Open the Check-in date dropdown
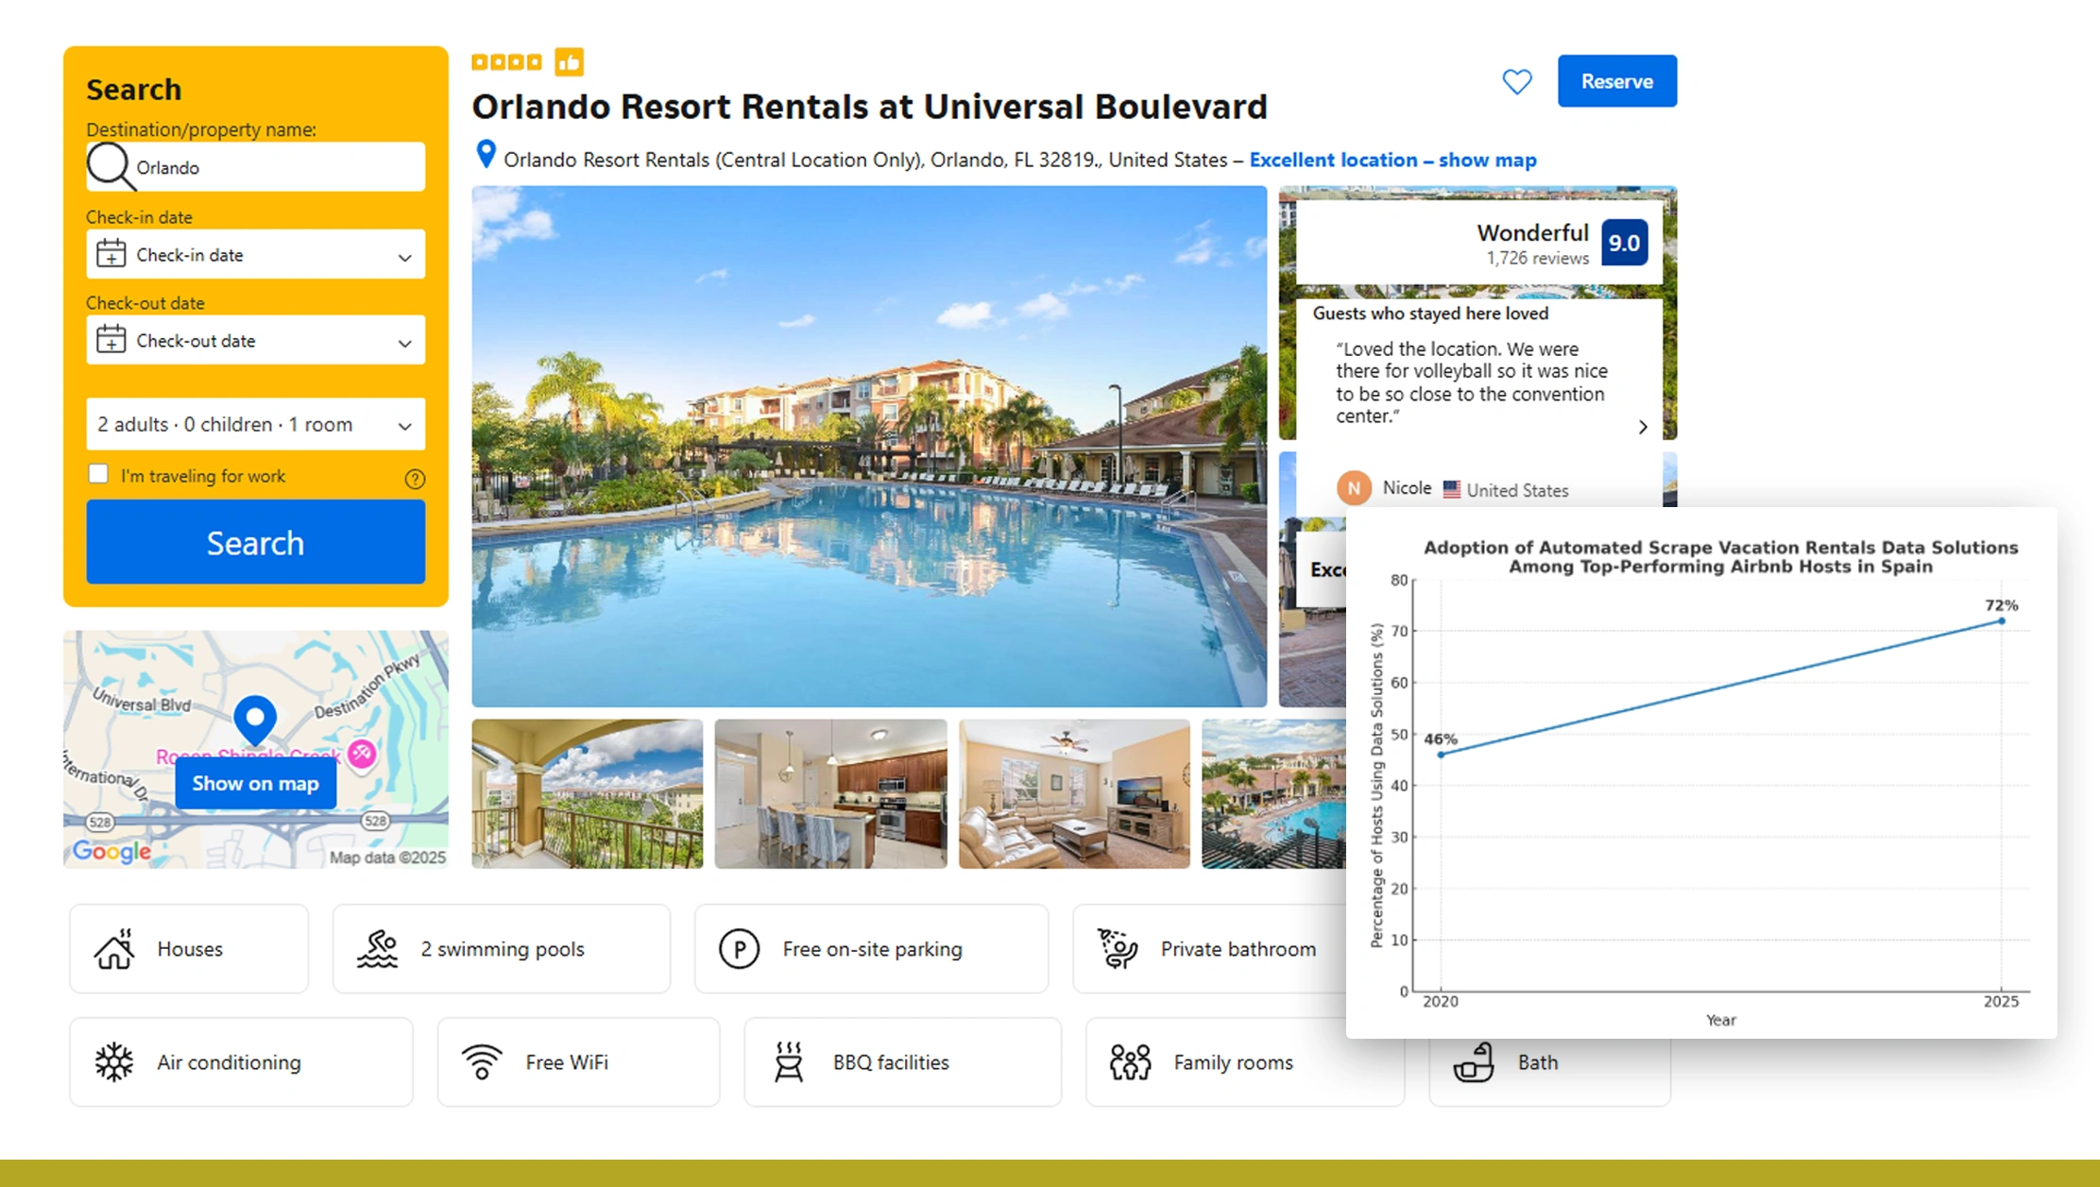The image size is (2100, 1187). pyautogui.click(x=255, y=254)
